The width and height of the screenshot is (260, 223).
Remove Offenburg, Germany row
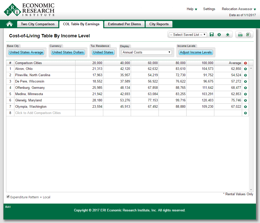[x=245, y=88]
